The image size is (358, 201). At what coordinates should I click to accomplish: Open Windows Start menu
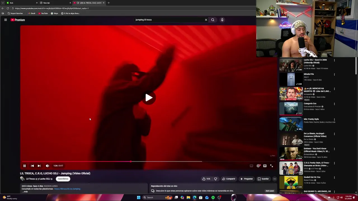point(138,198)
